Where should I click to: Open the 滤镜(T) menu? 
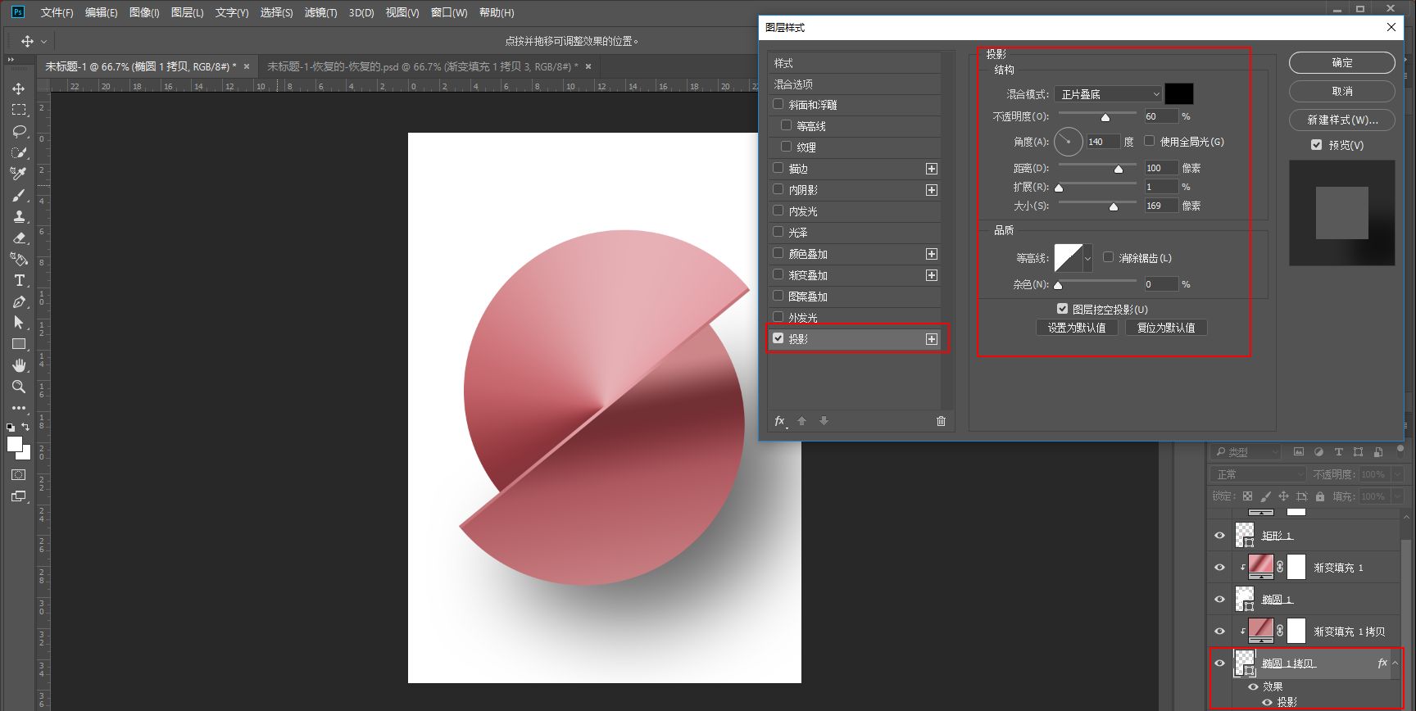[320, 12]
